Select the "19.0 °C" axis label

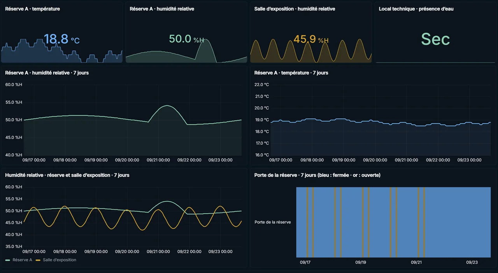click(x=261, y=120)
